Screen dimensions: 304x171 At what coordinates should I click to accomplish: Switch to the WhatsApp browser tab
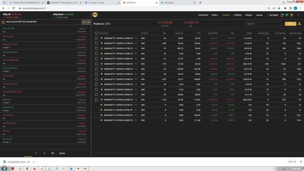coord(178,3)
